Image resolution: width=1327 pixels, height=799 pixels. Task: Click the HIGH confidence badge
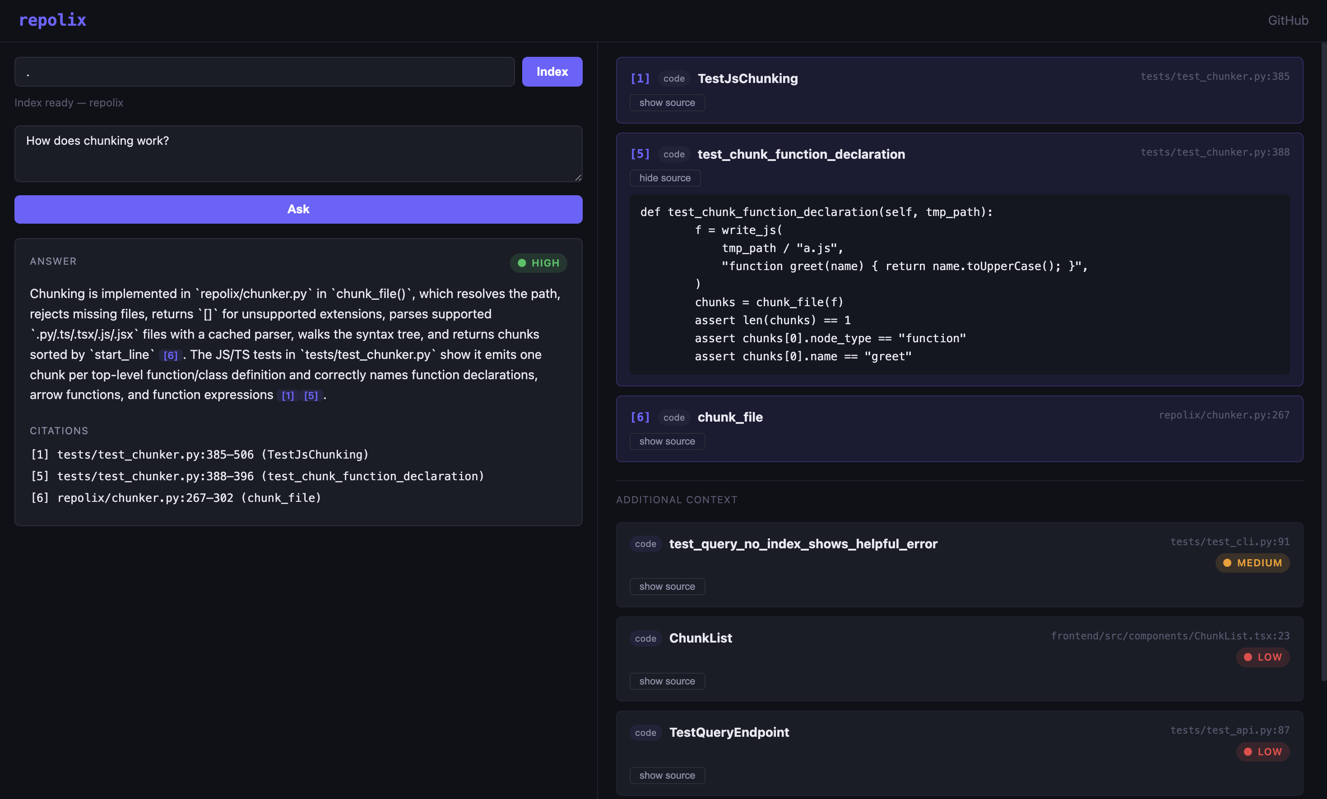pos(538,262)
